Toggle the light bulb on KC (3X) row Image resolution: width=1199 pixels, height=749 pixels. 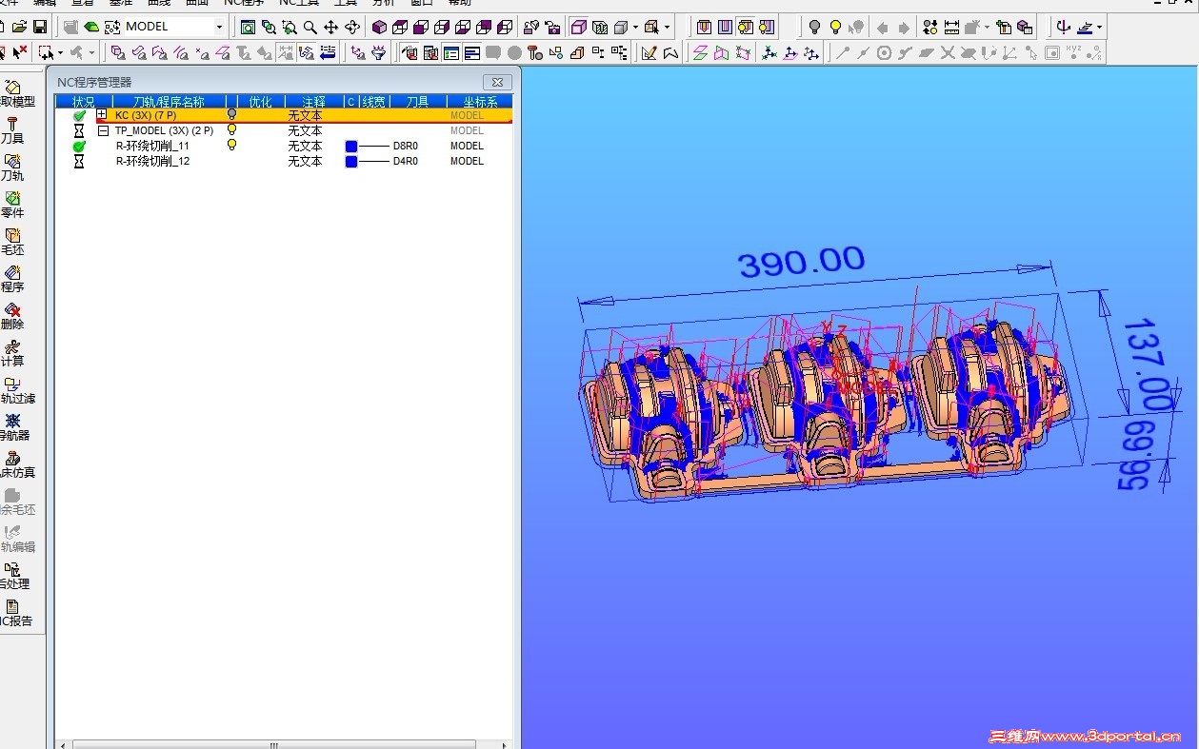(231, 114)
